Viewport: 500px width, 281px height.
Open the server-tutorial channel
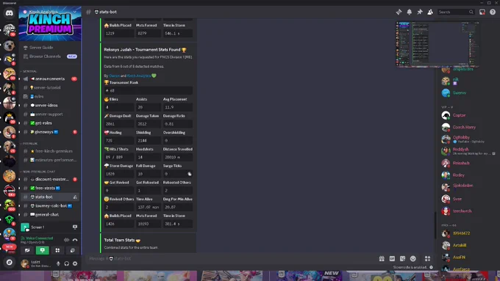coord(50,87)
